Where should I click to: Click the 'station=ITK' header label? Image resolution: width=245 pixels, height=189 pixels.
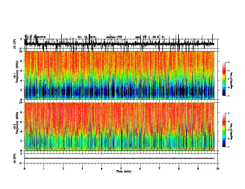pos(114,37)
